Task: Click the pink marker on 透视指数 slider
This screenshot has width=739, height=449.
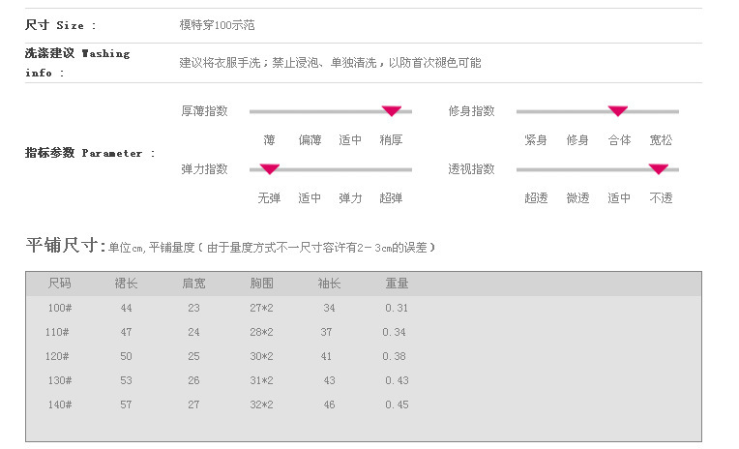Action: coord(658,169)
